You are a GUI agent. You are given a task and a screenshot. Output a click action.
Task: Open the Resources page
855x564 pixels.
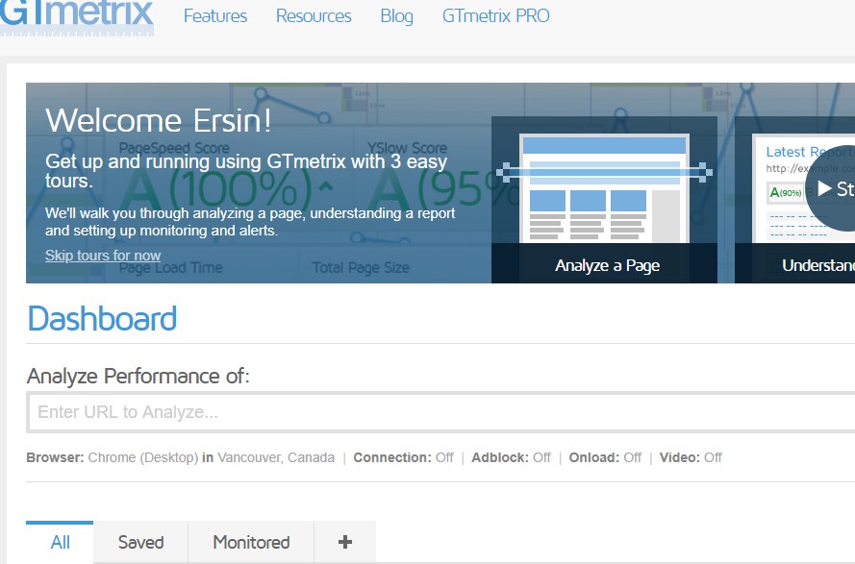pyautogui.click(x=314, y=16)
